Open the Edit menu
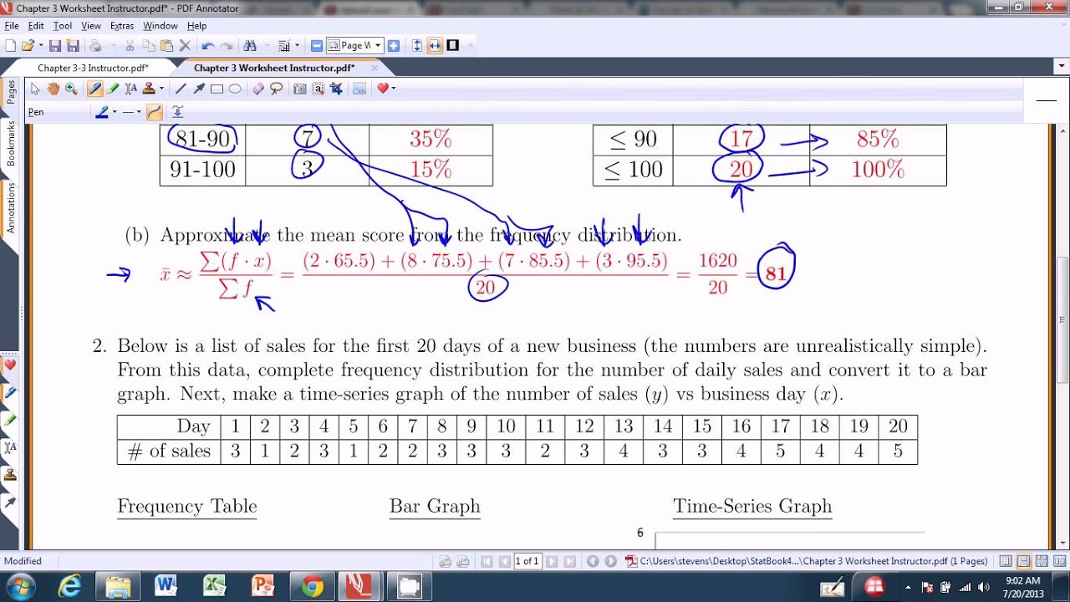The image size is (1070, 602). tap(36, 26)
